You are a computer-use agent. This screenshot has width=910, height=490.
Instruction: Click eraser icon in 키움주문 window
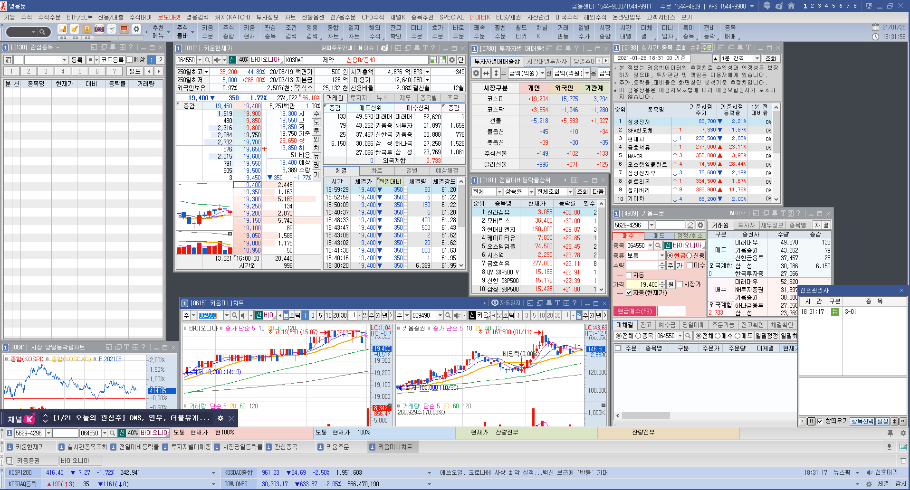(690, 225)
